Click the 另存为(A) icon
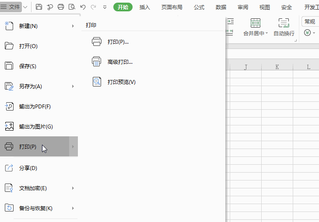The image size is (319, 222). [x=9, y=86]
